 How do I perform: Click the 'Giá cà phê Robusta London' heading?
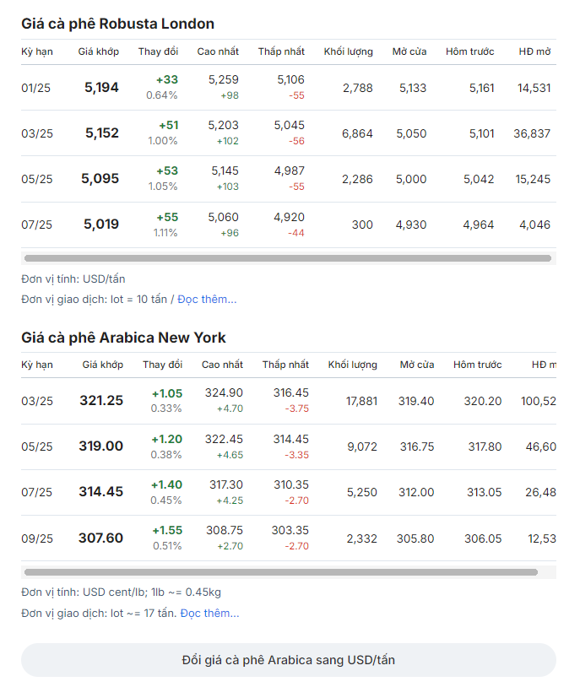pos(117,24)
